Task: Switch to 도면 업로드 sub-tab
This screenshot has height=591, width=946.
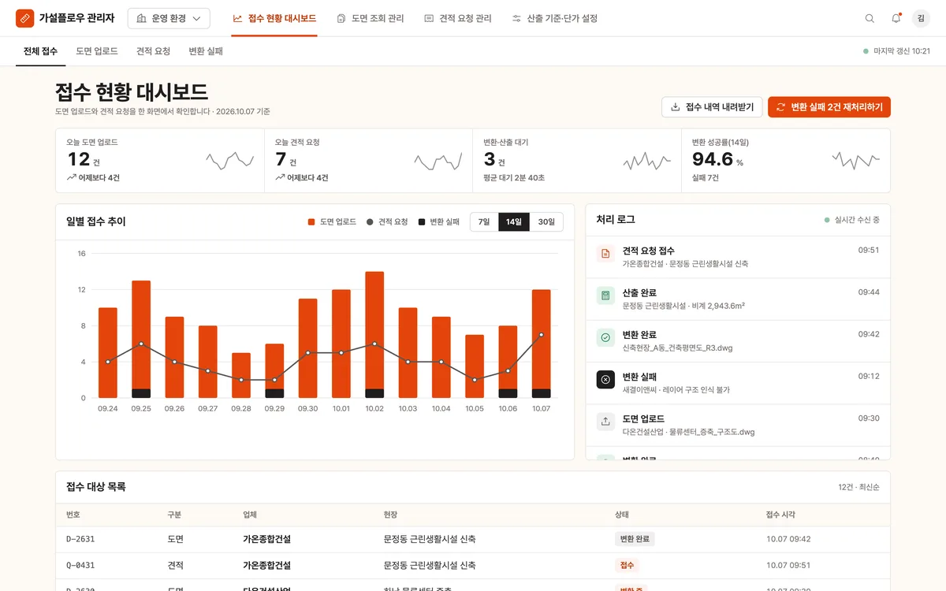Action: coord(97,51)
